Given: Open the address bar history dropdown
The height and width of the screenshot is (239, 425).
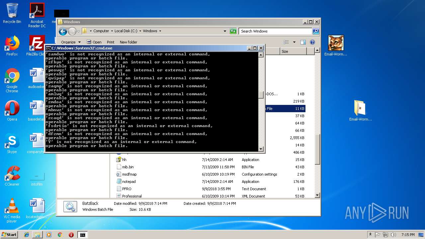Looking at the screenshot, I should [x=225, y=31].
